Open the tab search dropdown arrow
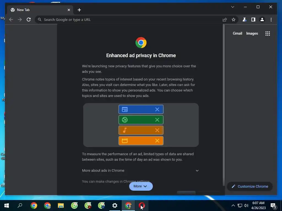This screenshot has height=211, width=282. tap(232, 7)
